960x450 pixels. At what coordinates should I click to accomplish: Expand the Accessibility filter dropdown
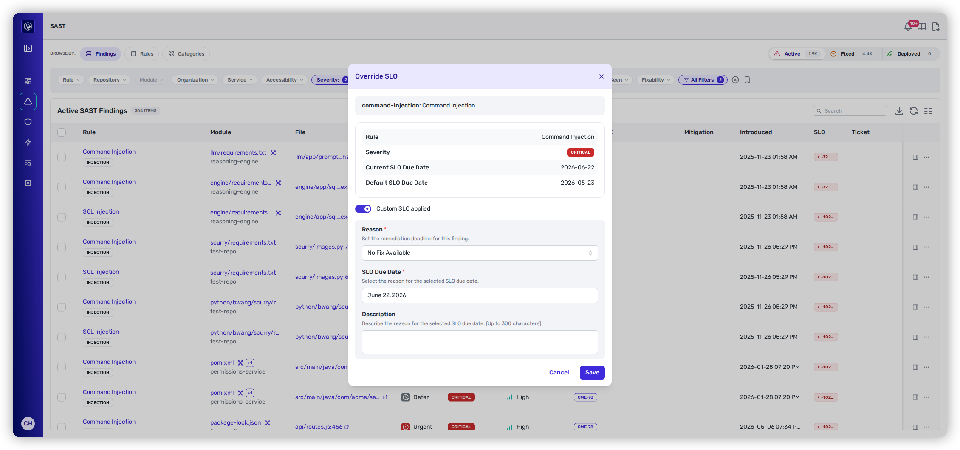(284, 80)
